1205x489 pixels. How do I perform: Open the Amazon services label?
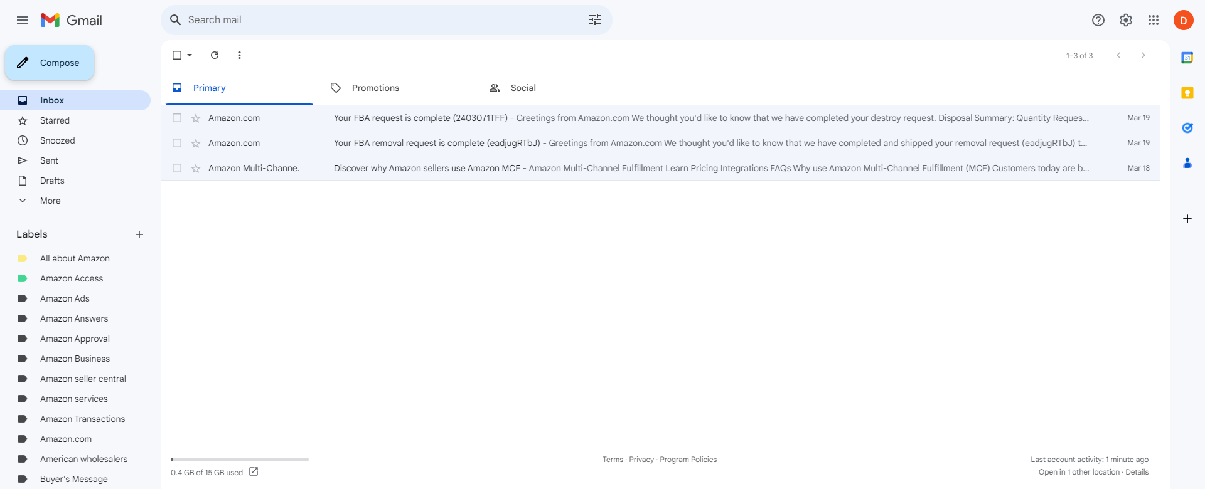[x=75, y=399]
